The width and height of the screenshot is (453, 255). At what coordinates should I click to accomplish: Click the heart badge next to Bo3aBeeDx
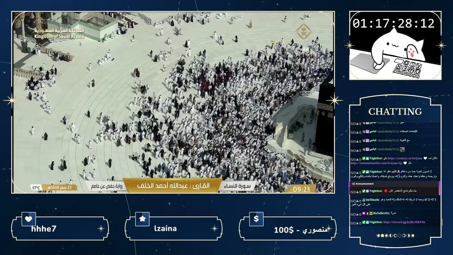(x=363, y=214)
